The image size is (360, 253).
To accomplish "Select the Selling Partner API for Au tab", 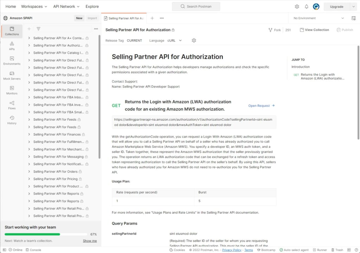I will (124, 18).
